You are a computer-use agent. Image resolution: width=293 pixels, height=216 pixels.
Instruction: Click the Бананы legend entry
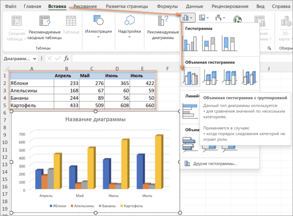[x=107, y=206]
